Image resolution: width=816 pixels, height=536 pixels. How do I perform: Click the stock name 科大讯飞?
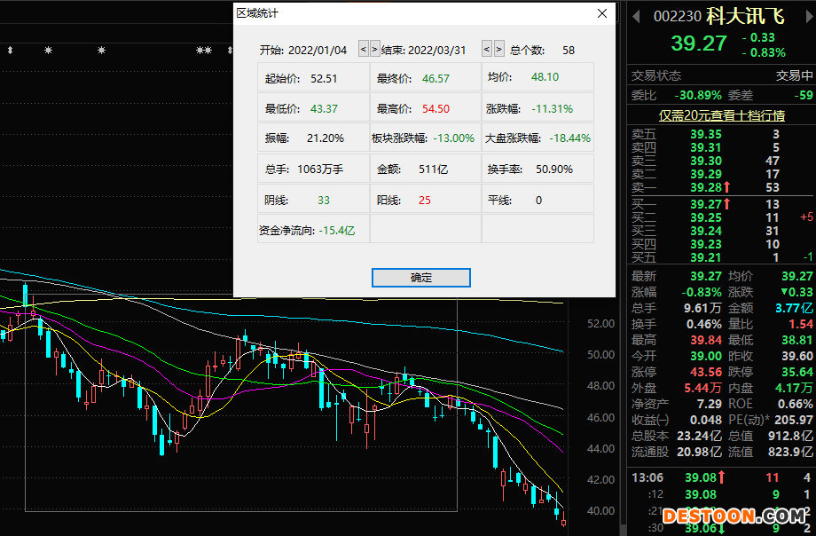750,16
